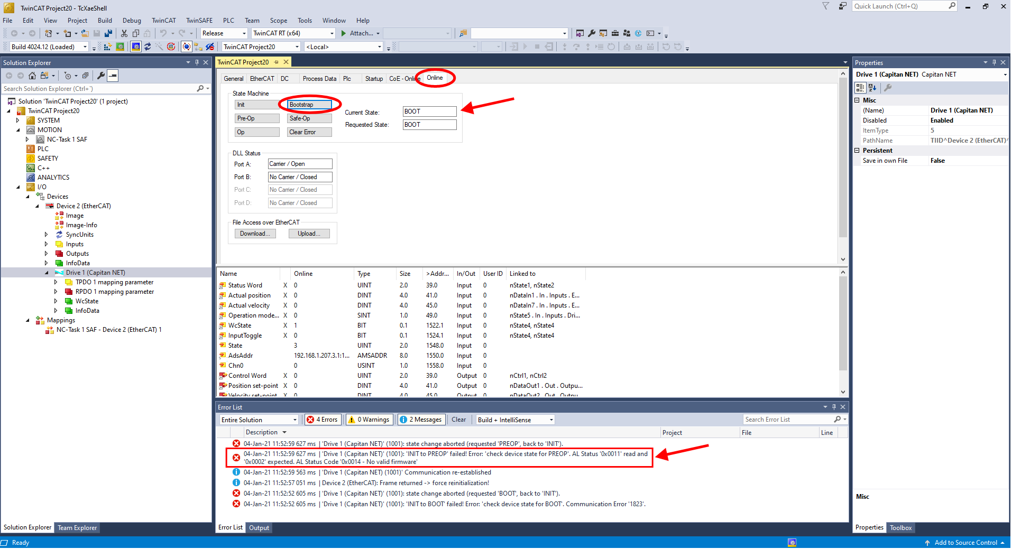Click the Reload Devices icon
Screen dimensions: 1021x558
click(x=148, y=47)
